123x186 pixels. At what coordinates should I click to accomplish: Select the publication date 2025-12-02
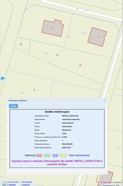click(66, 148)
